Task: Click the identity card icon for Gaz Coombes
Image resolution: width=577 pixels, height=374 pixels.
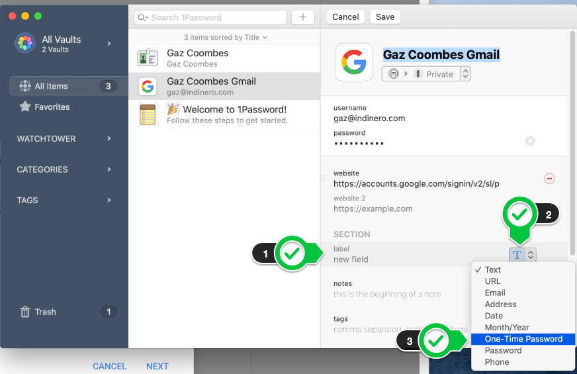Action: tap(148, 58)
